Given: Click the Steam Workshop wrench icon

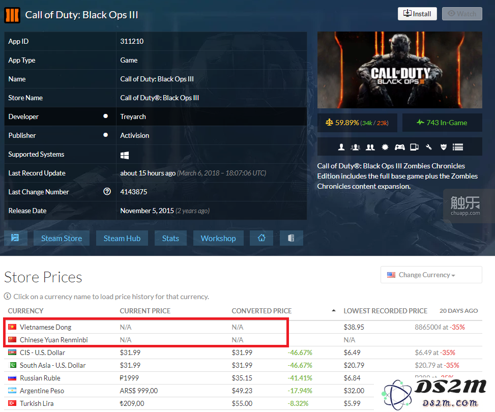Looking at the screenshot, I should point(429,147).
